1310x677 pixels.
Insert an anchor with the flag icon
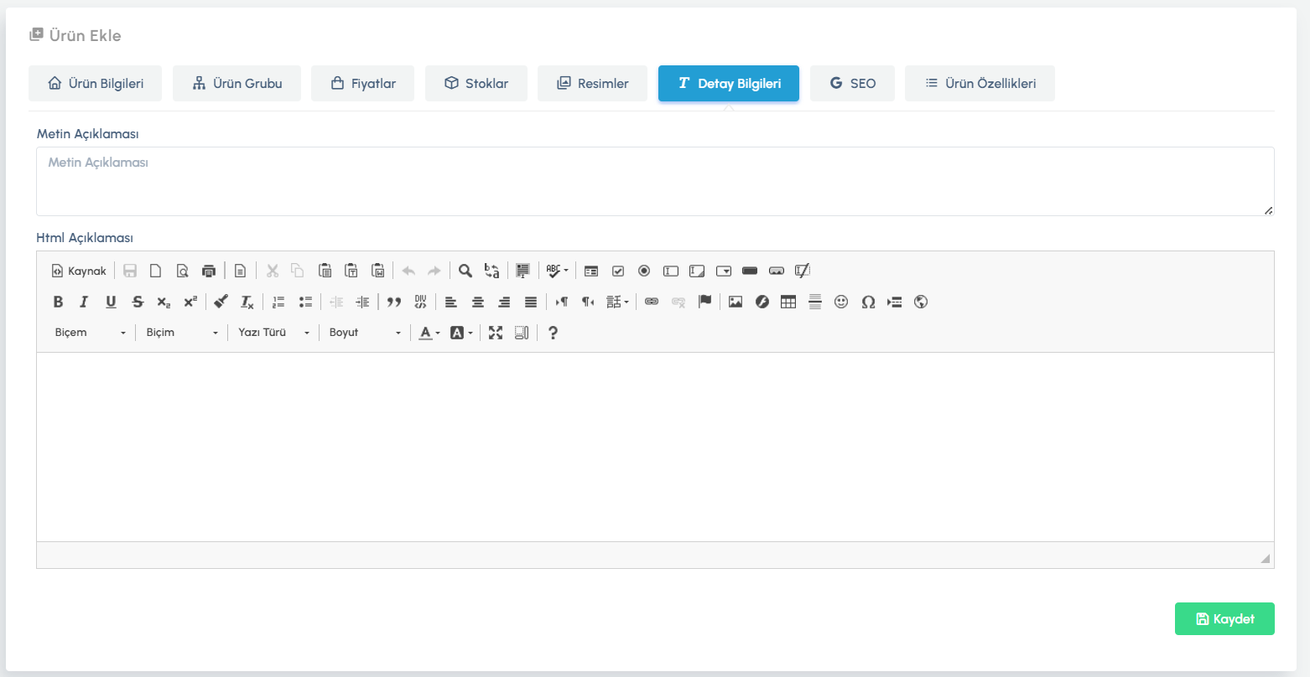tap(704, 302)
